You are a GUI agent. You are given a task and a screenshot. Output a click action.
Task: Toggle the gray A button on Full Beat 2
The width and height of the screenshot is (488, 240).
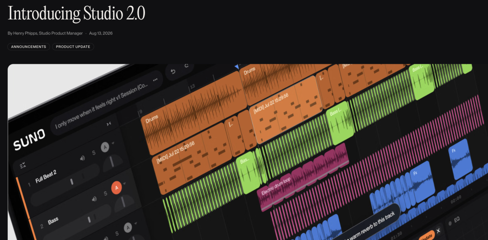point(105,147)
